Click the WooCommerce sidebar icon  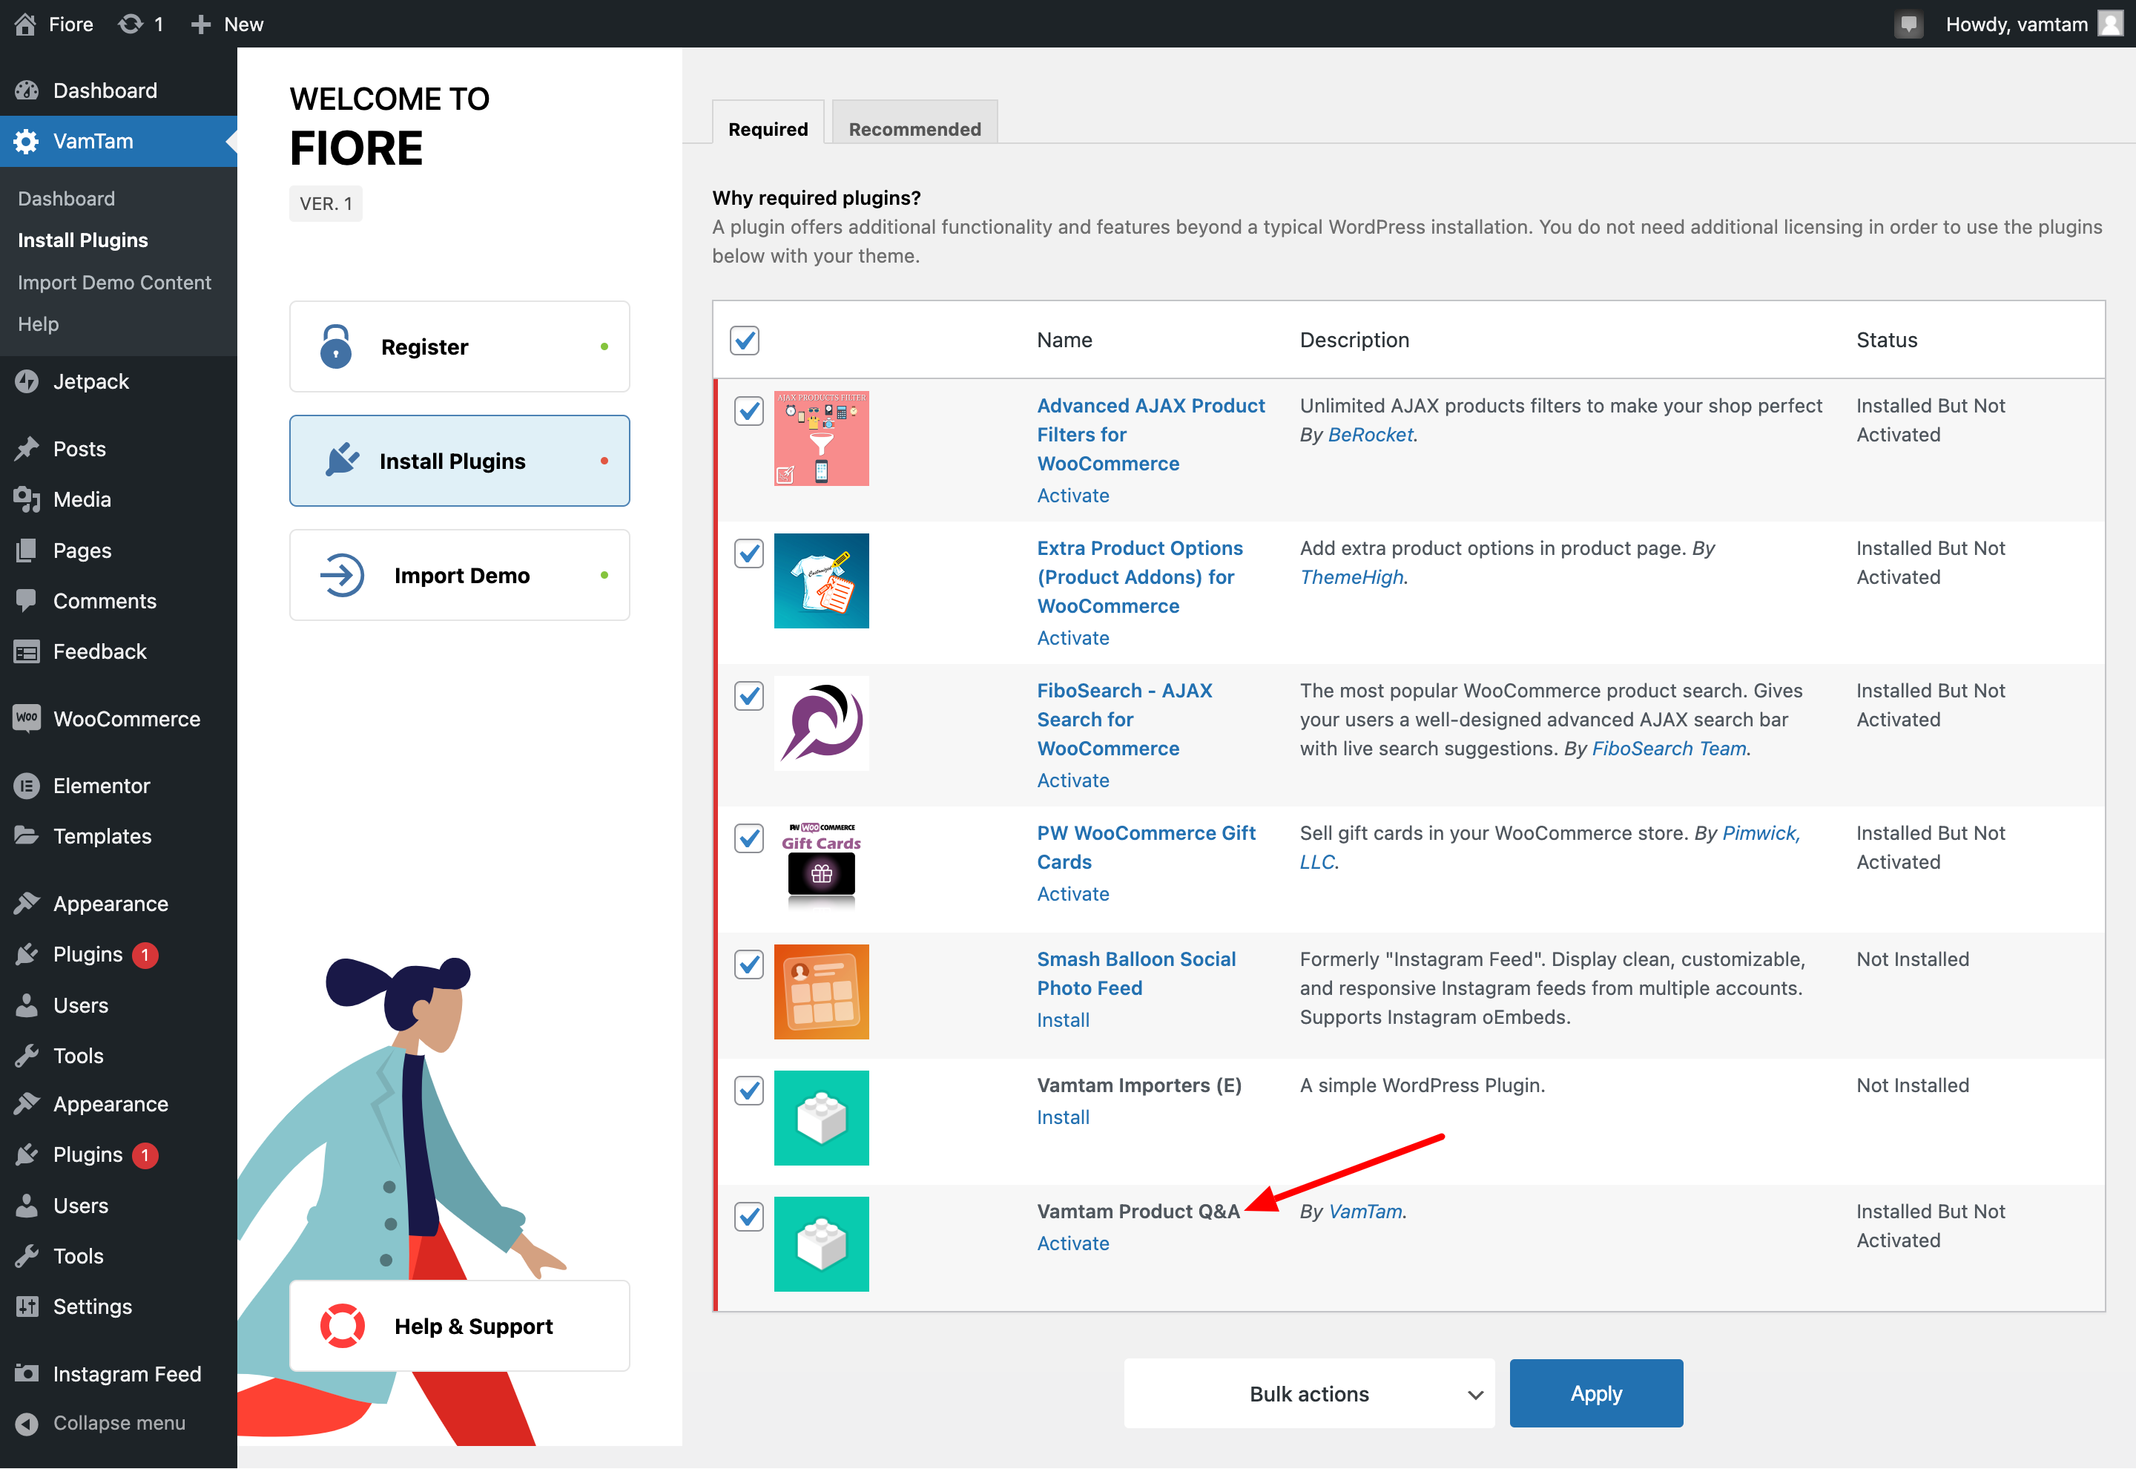(x=27, y=719)
